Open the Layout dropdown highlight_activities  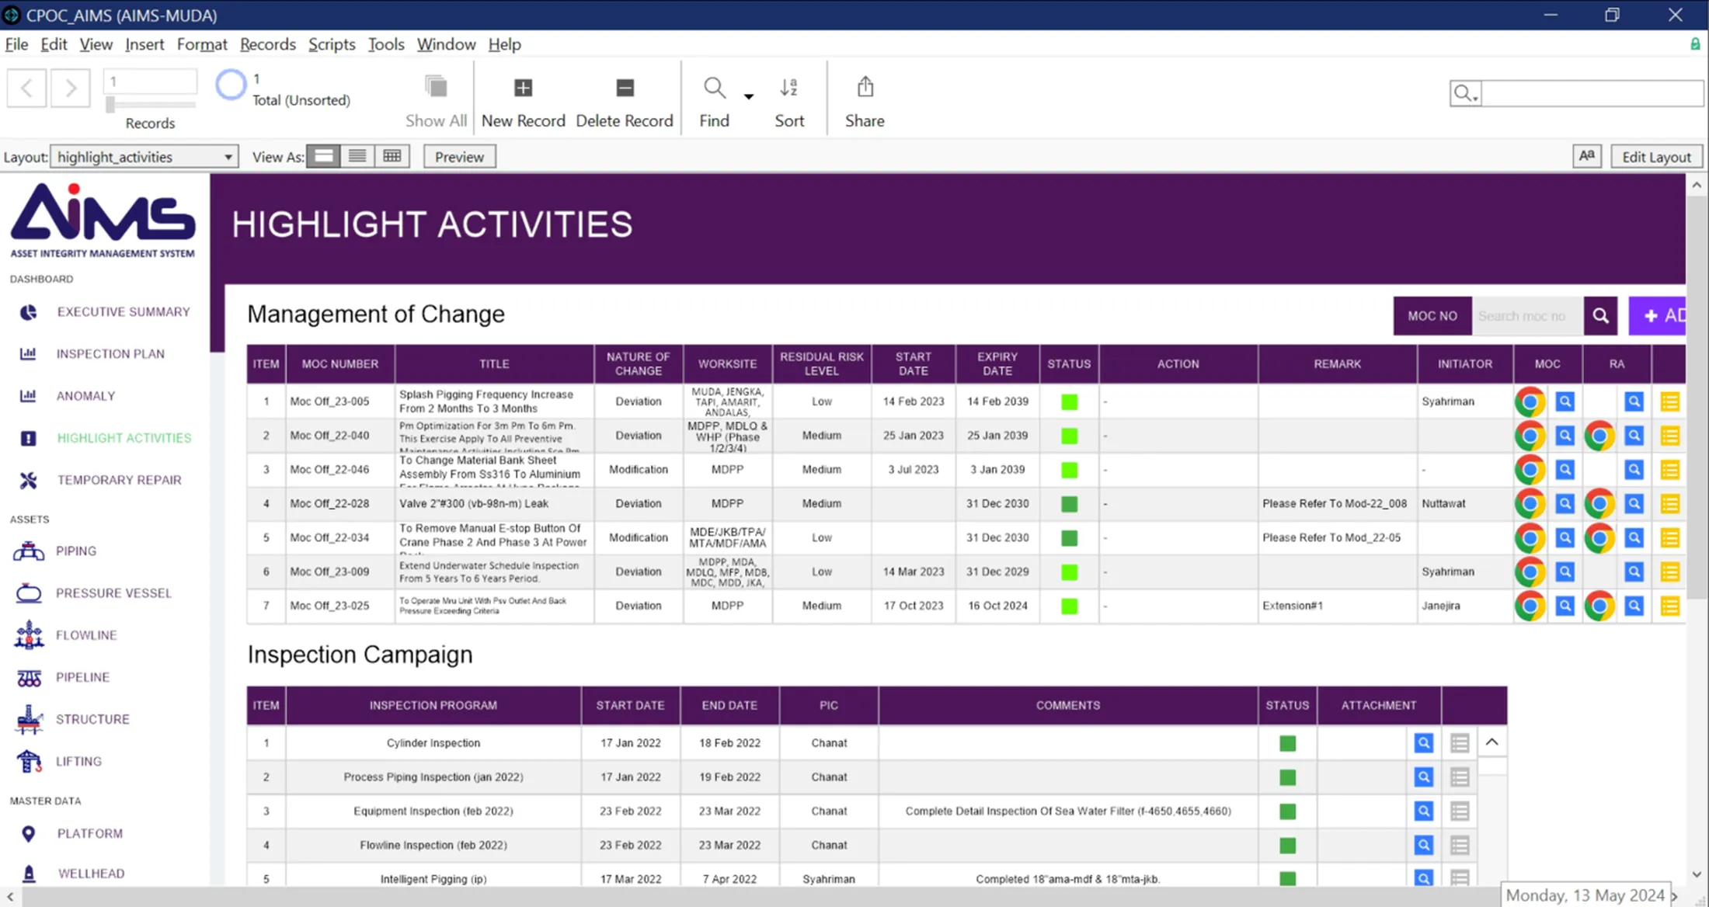pos(144,157)
